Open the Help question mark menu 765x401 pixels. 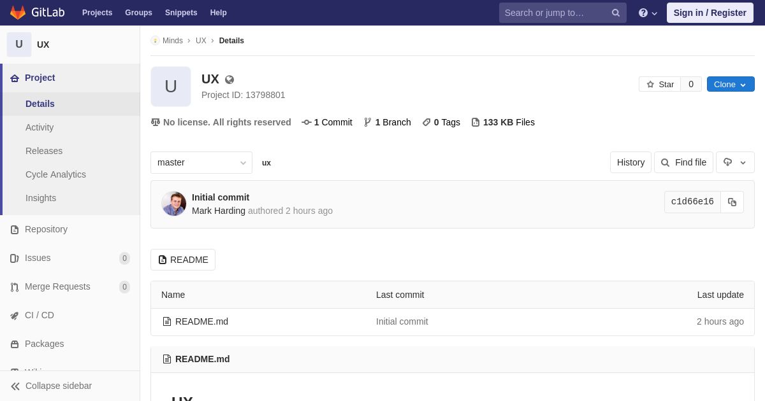(x=648, y=13)
